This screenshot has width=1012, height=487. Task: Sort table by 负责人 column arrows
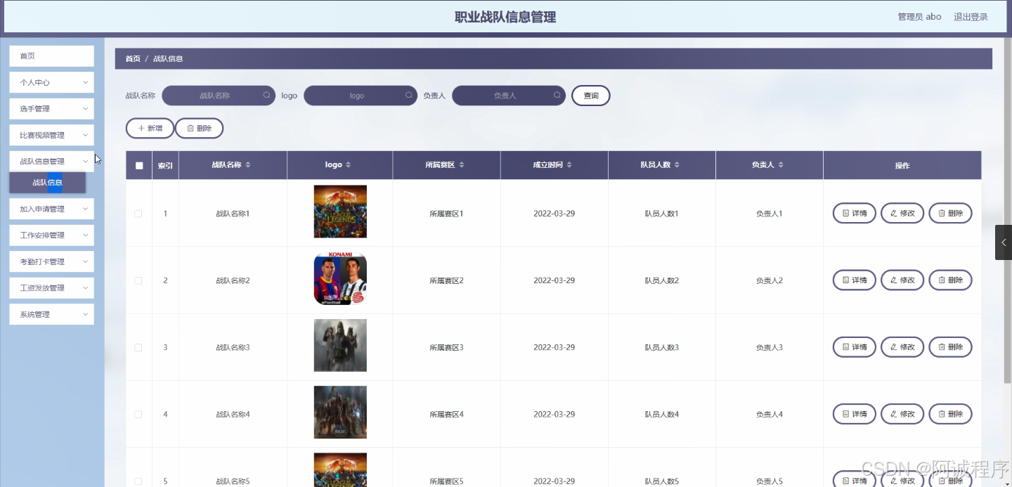(781, 165)
